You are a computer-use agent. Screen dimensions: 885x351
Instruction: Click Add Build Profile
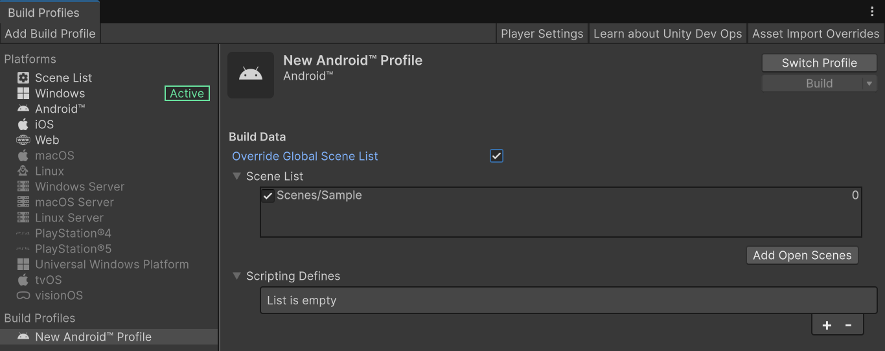click(50, 34)
